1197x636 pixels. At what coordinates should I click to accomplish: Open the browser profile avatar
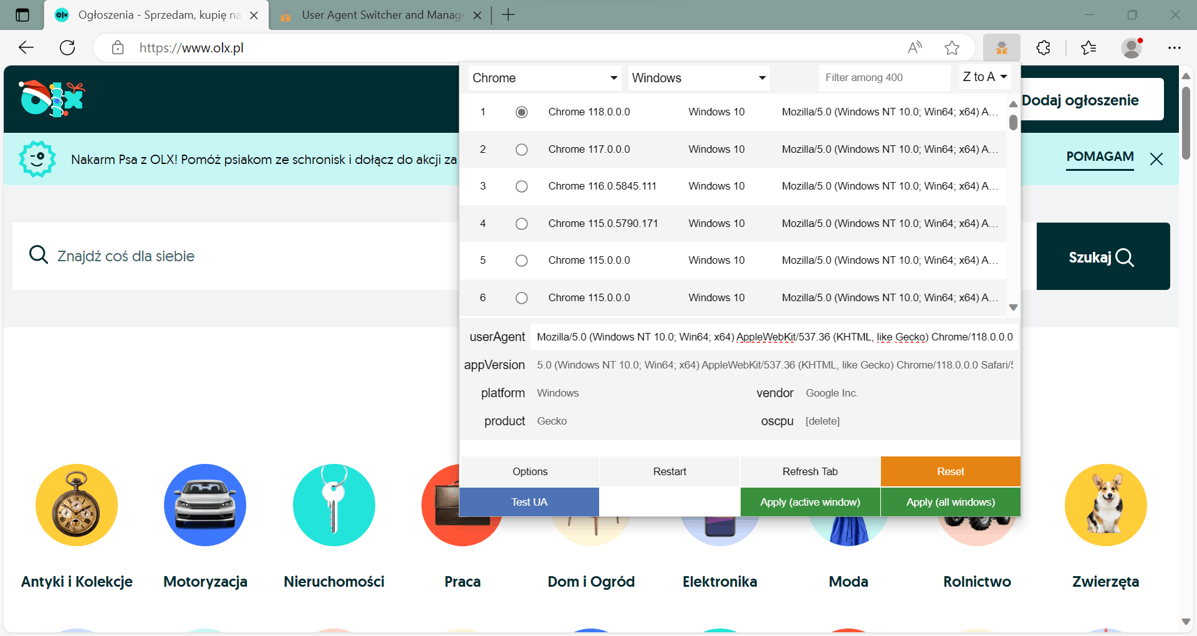coord(1132,47)
